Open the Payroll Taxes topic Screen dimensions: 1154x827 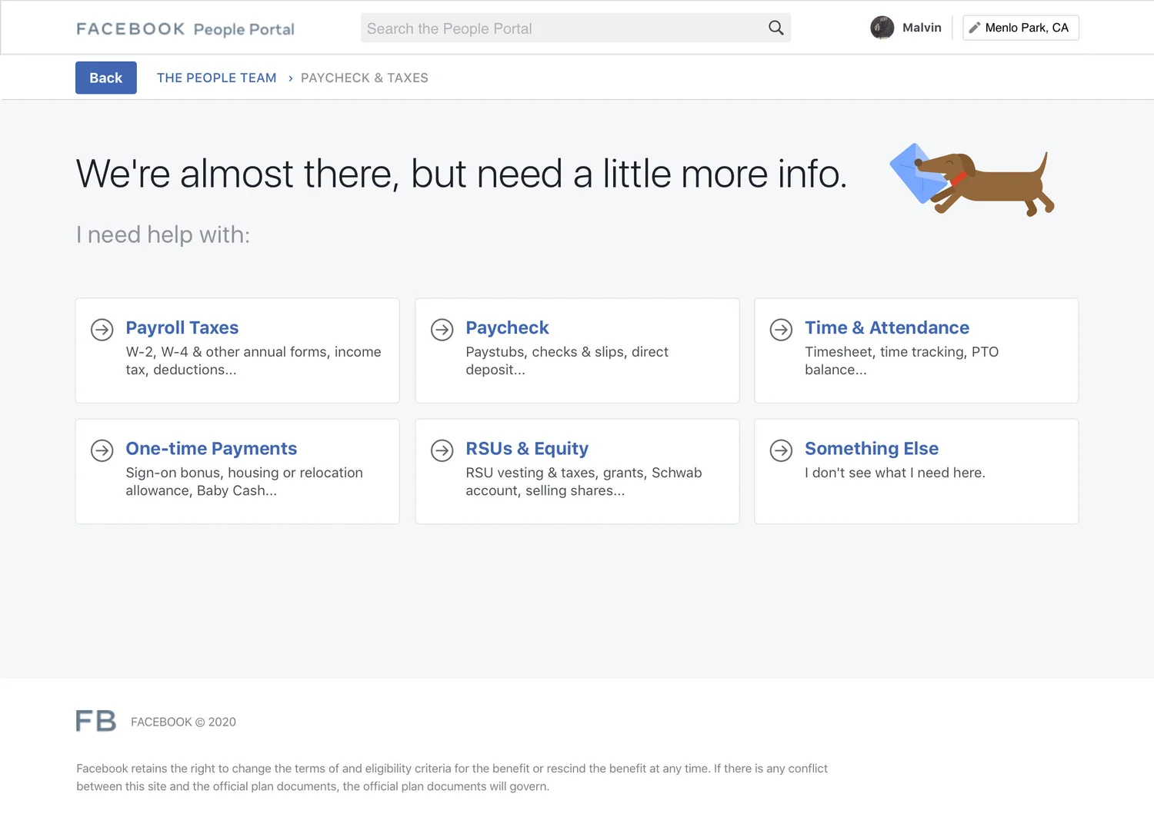[238, 350]
